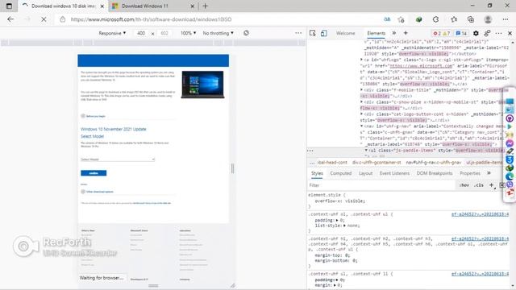Show more DevTools tabs chevron

394,33
